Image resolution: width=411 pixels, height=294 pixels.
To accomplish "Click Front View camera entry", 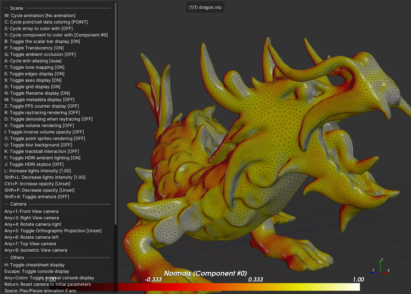I will (31, 211).
